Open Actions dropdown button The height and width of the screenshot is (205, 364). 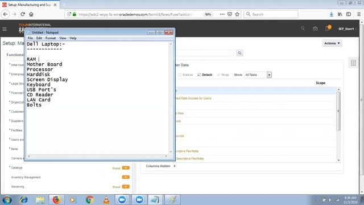tap(332, 43)
